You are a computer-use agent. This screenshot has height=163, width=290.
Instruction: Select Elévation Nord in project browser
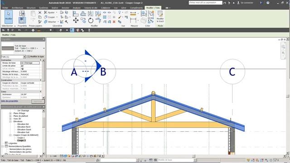point(24,127)
